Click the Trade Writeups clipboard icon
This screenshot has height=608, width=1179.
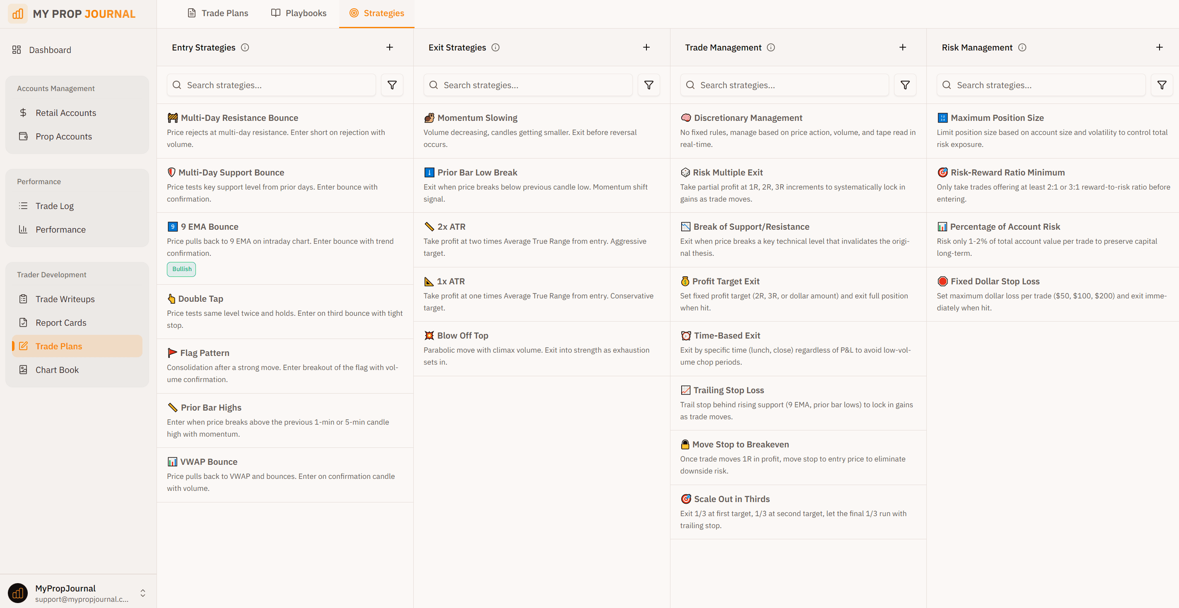point(23,299)
